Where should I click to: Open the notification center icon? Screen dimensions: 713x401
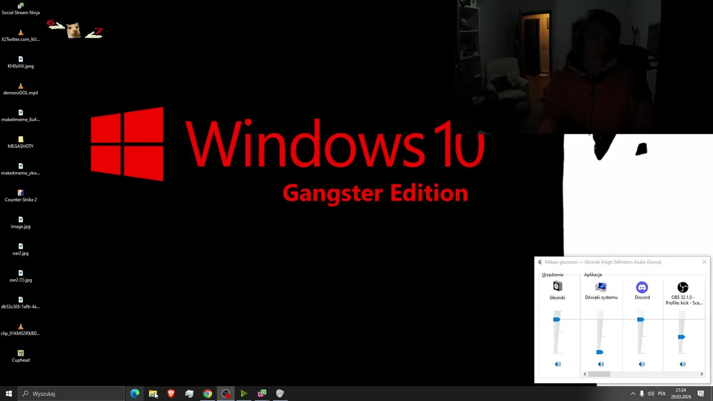(701, 394)
